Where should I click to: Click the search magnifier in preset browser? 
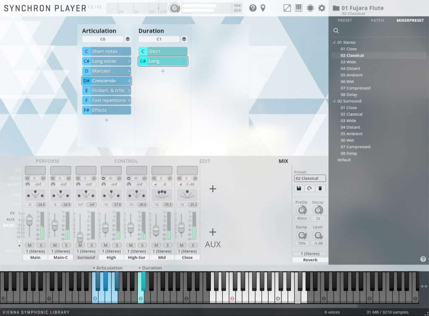pyautogui.click(x=336, y=31)
